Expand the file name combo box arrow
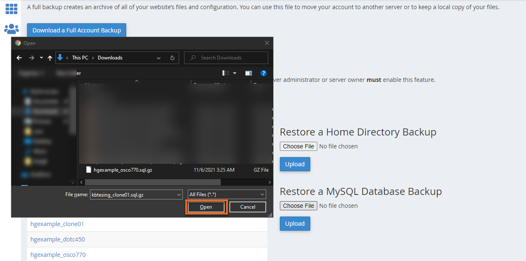526x261 pixels. pos(178,194)
